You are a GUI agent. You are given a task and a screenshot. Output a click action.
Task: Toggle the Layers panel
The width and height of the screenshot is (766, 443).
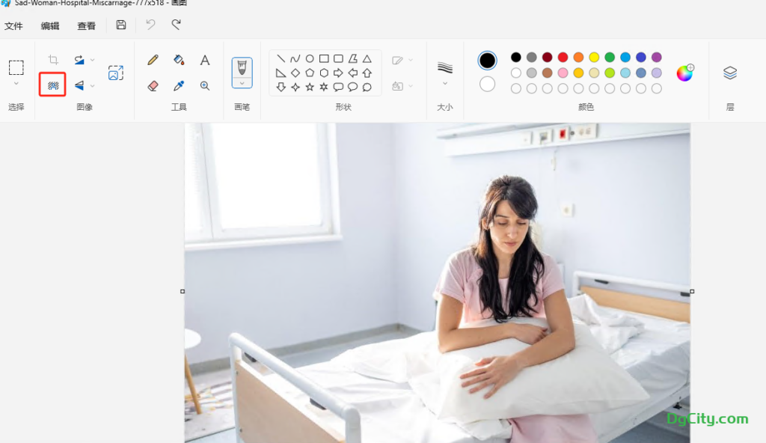730,73
